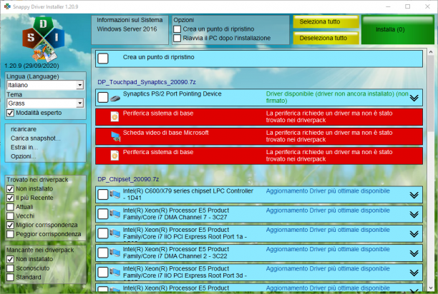438x294 pixels.
Task: Expand Synaptics PS/2 driver details chevron
Action: 414,98
